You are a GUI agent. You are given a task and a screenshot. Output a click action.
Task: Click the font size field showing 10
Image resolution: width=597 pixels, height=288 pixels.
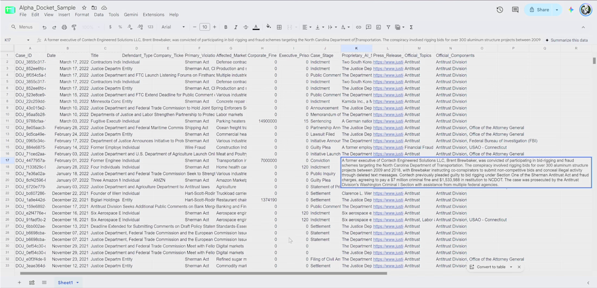coord(205,27)
